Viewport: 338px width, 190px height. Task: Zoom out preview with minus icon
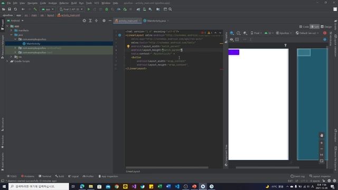pos(322,149)
